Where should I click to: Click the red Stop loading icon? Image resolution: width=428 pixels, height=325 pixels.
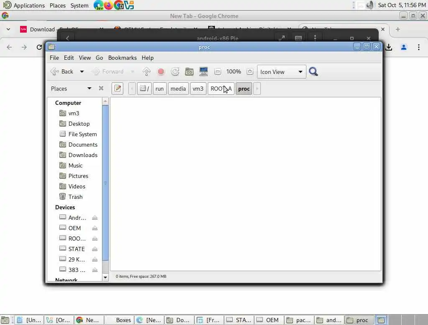pyautogui.click(x=161, y=71)
